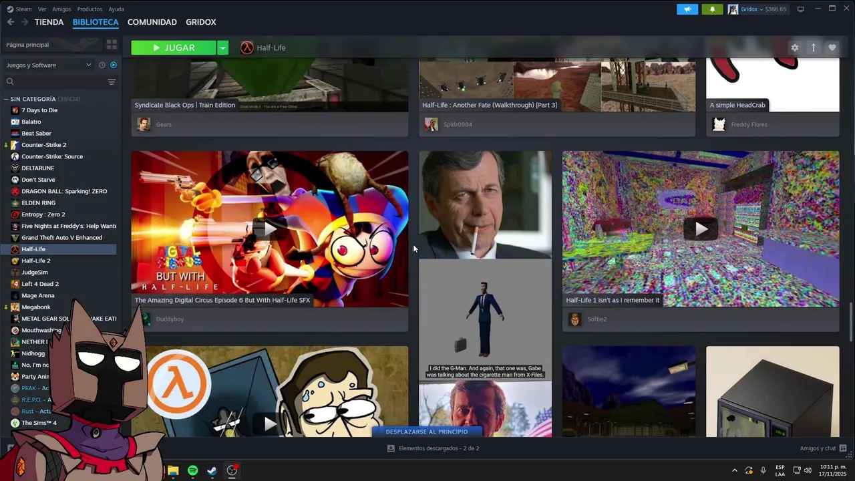Switch to Big Picture mode icon

[800, 9]
